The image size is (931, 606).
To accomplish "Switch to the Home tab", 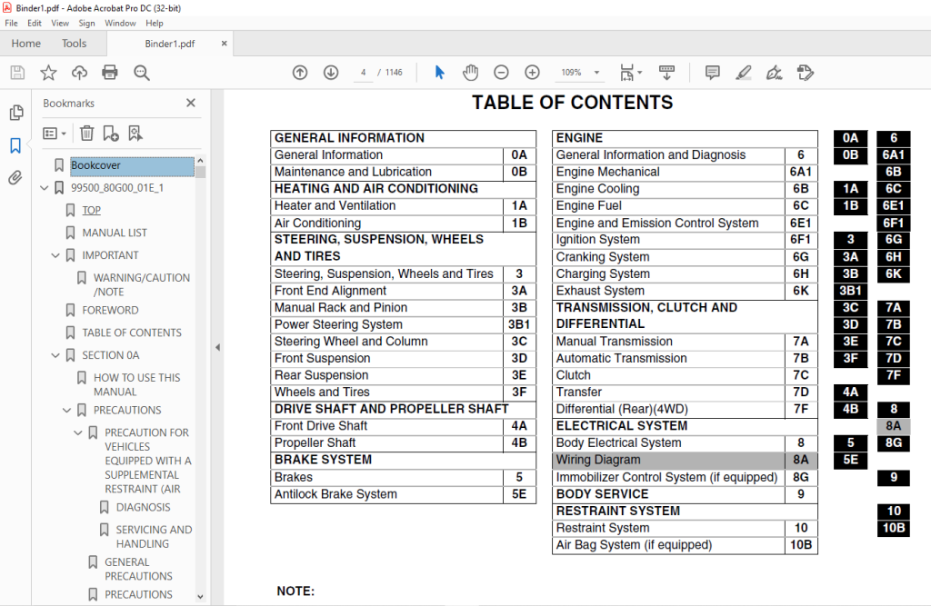I will pyautogui.click(x=26, y=44).
